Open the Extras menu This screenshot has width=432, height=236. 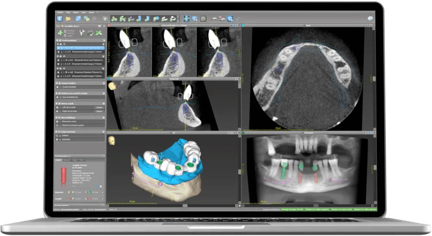(x=92, y=13)
